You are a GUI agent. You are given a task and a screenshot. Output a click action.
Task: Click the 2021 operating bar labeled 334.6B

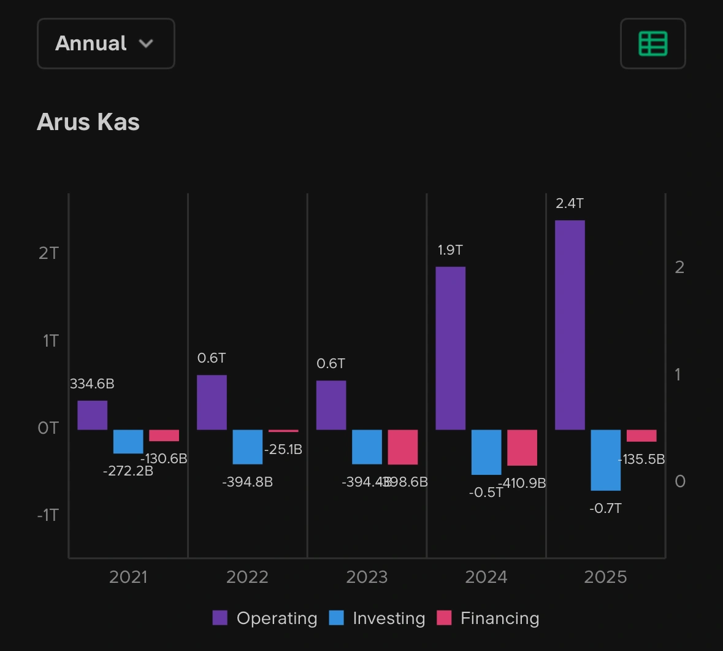point(92,415)
